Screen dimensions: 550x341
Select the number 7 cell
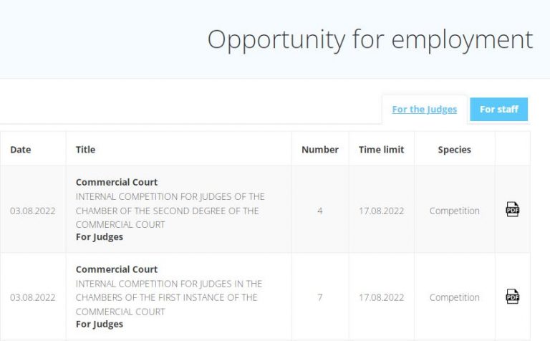(x=320, y=297)
